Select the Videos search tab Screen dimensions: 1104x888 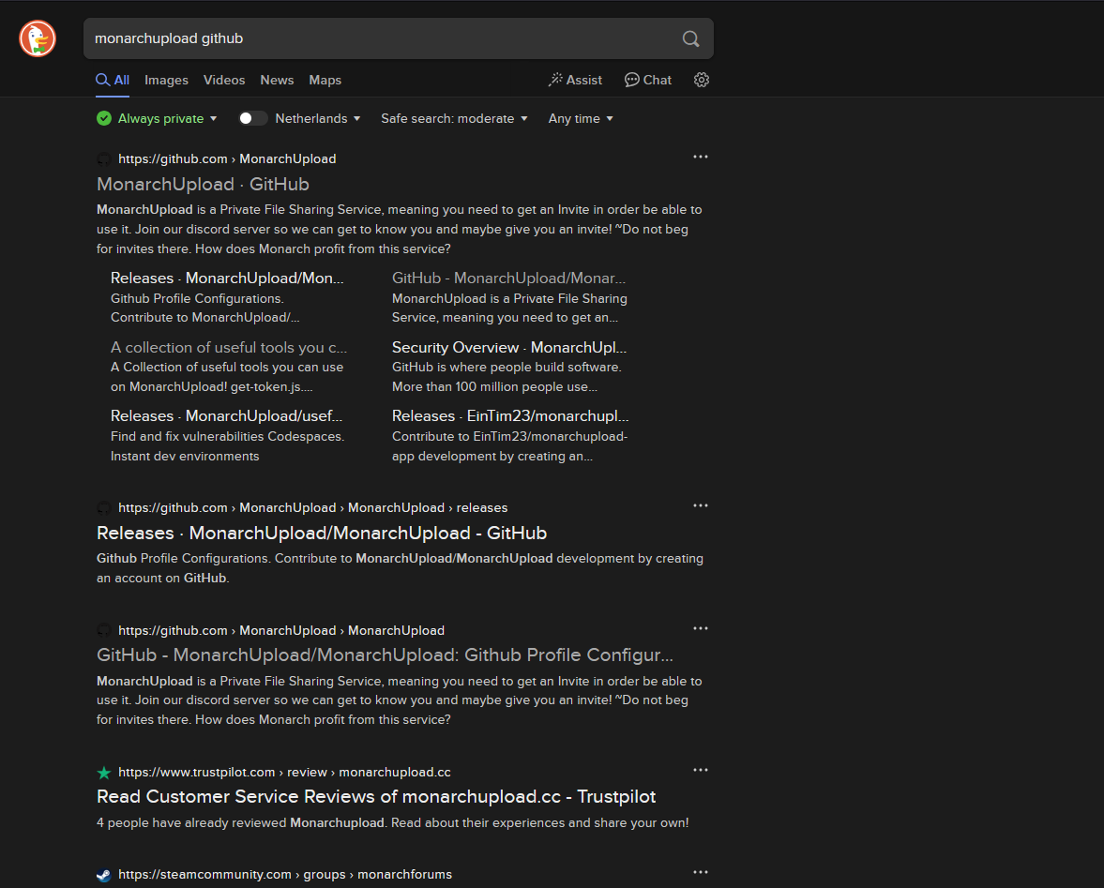(x=224, y=80)
